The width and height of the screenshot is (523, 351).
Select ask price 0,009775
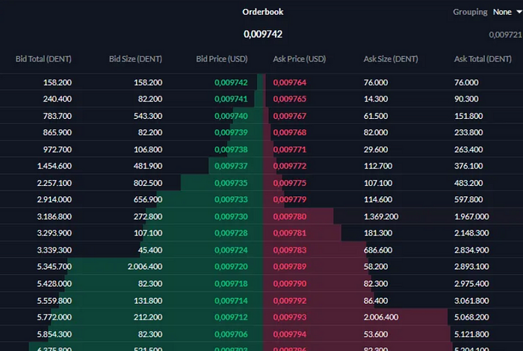[290, 183]
